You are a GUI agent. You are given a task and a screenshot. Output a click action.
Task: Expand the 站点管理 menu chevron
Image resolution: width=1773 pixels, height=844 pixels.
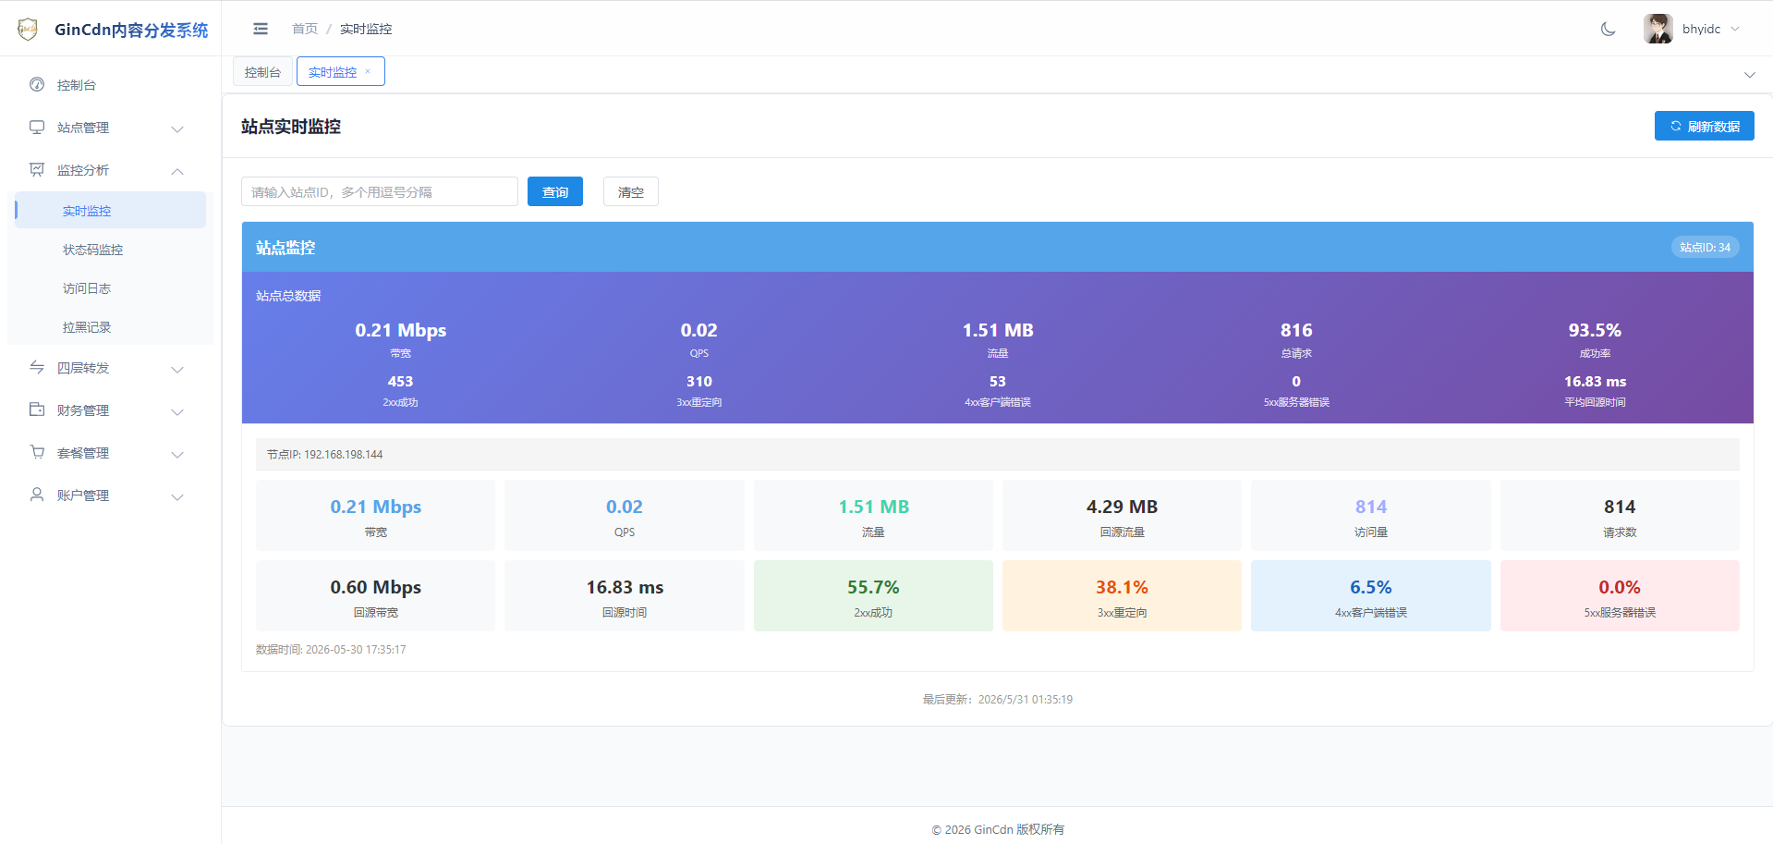tap(177, 128)
